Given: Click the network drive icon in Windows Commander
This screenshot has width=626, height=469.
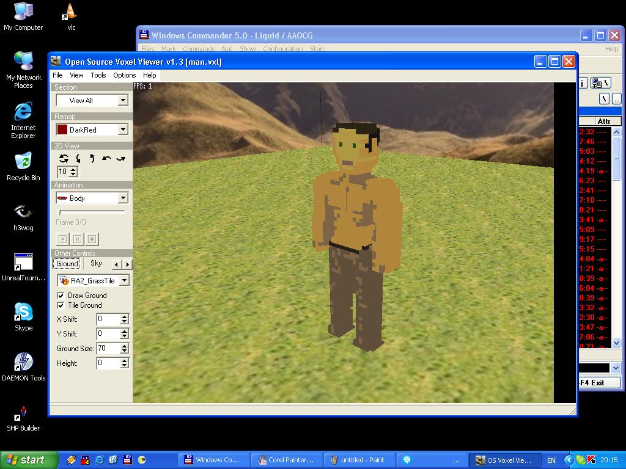Looking at the screenshot, I should click(600, 83).
